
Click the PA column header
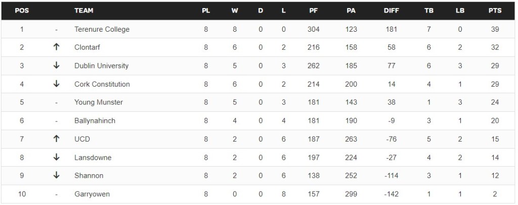(x=351, y=11)
